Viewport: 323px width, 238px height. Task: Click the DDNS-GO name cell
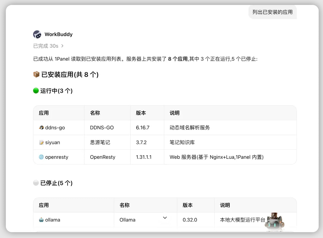[x=102, y=128]
